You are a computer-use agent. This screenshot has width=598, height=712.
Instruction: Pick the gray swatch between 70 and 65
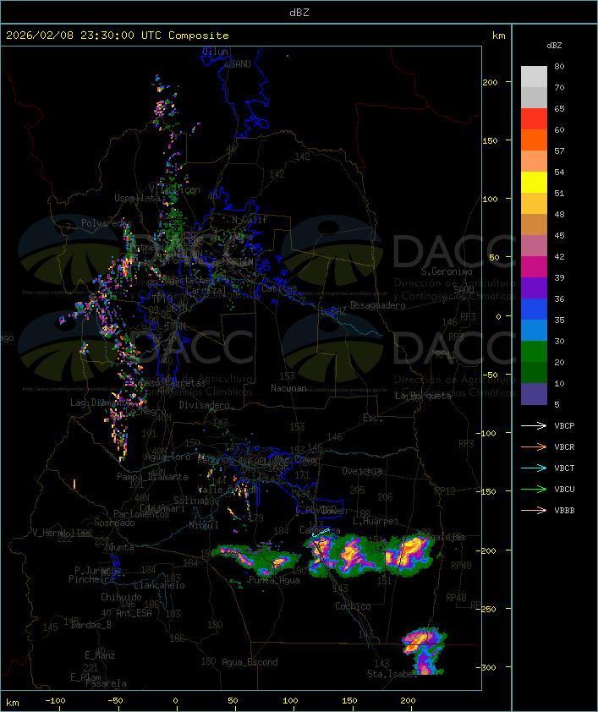[534, 97]
